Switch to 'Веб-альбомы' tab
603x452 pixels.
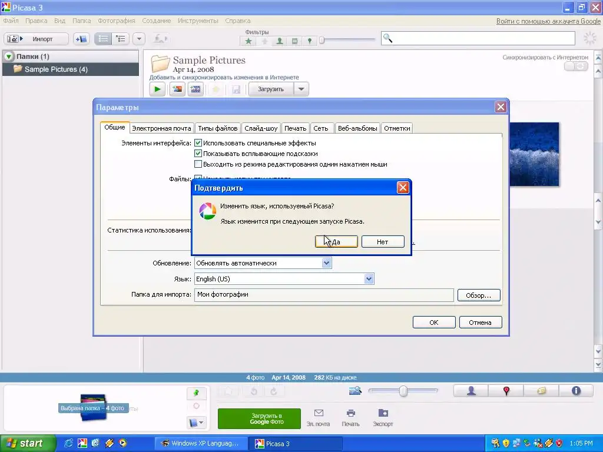[357, 128]
